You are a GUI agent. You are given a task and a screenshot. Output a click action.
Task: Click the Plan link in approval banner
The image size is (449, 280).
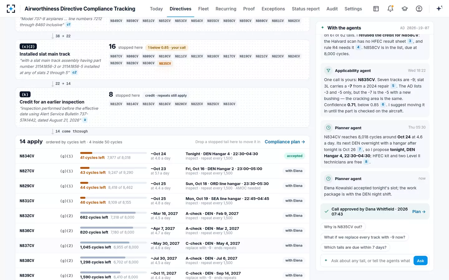[x=419, y=212]
